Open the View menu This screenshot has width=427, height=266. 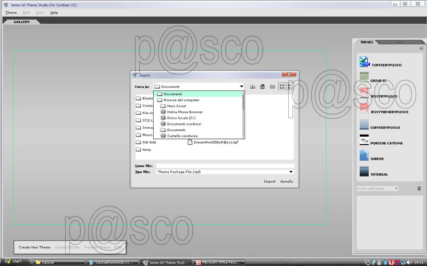40,12
